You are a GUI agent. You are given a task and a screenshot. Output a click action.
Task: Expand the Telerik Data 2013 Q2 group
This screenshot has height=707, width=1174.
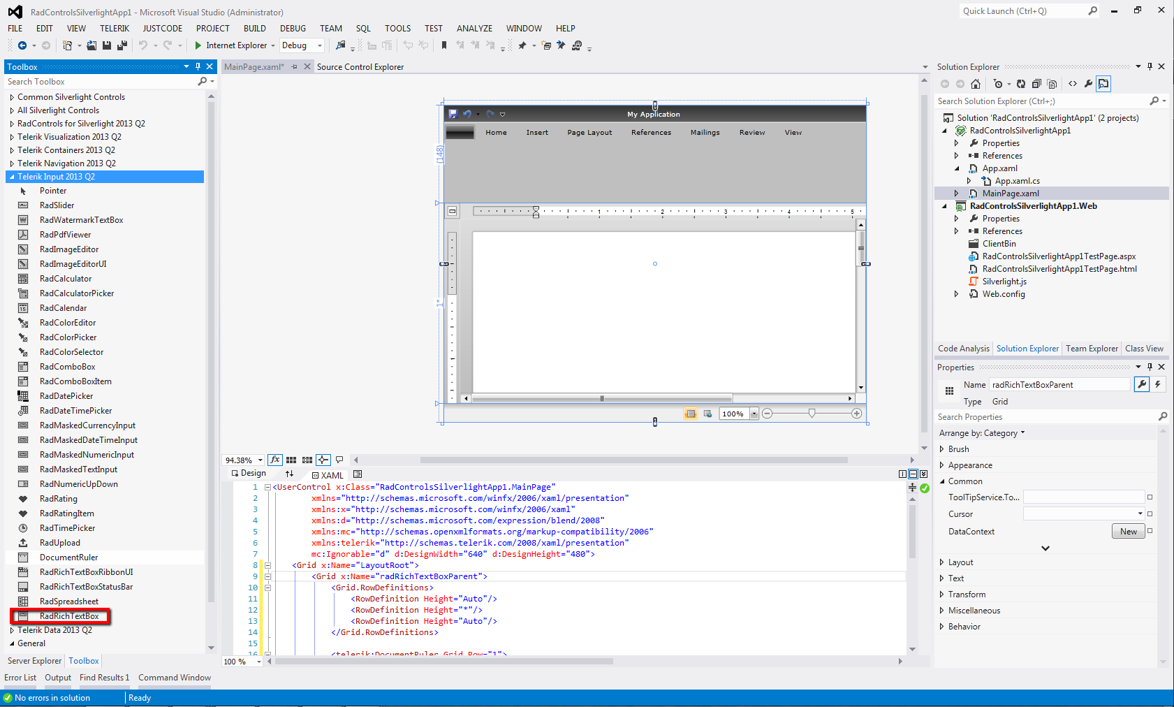click(12, 630)
